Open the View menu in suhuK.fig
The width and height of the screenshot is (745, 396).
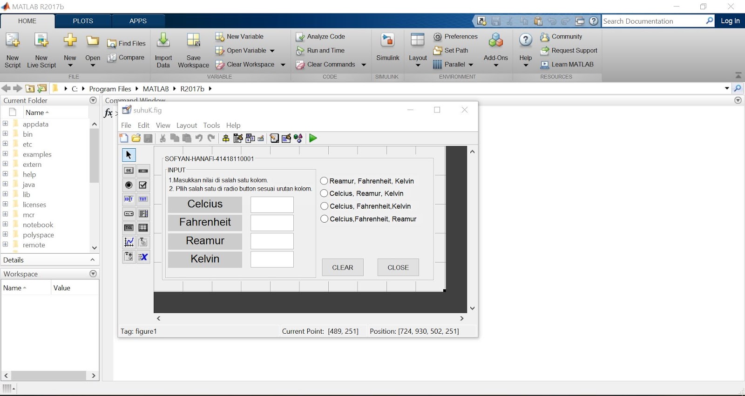(x=163, y=125)
